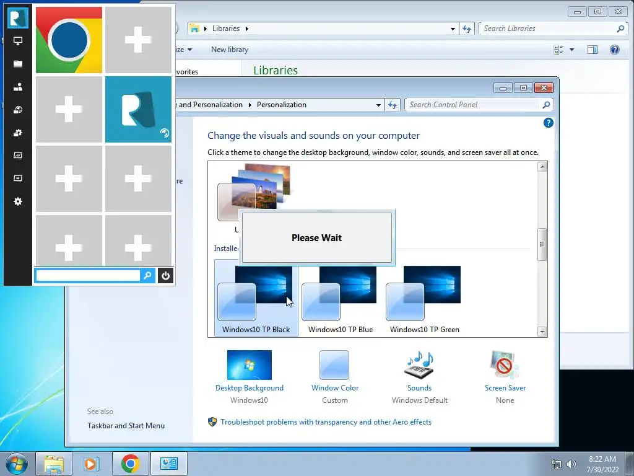Click the Search Control Panel magnifier icon
This screenshot has width=634, height=476.
pos(546,105)
